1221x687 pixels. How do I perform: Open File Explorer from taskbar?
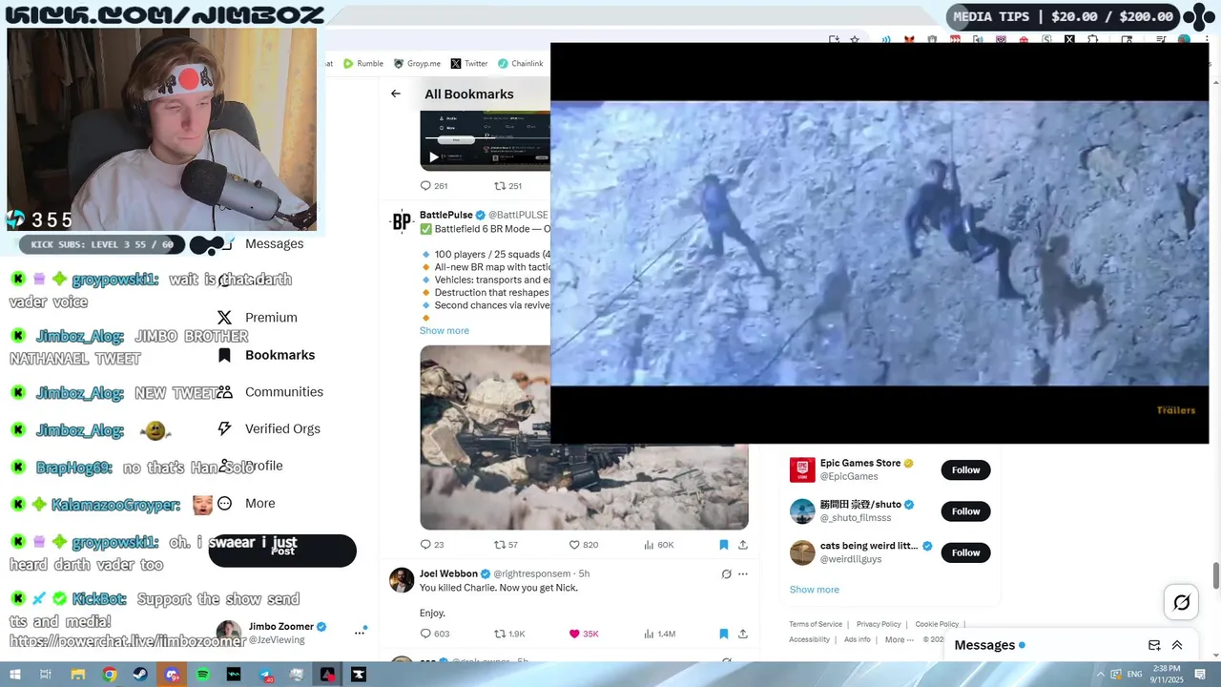78,675
